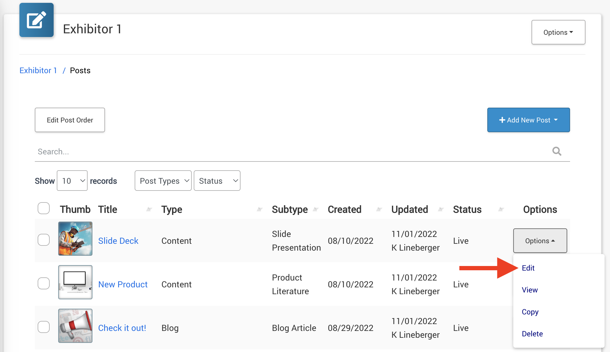
Task: Choose Delete from the options menu
Action: pos(532,334)
